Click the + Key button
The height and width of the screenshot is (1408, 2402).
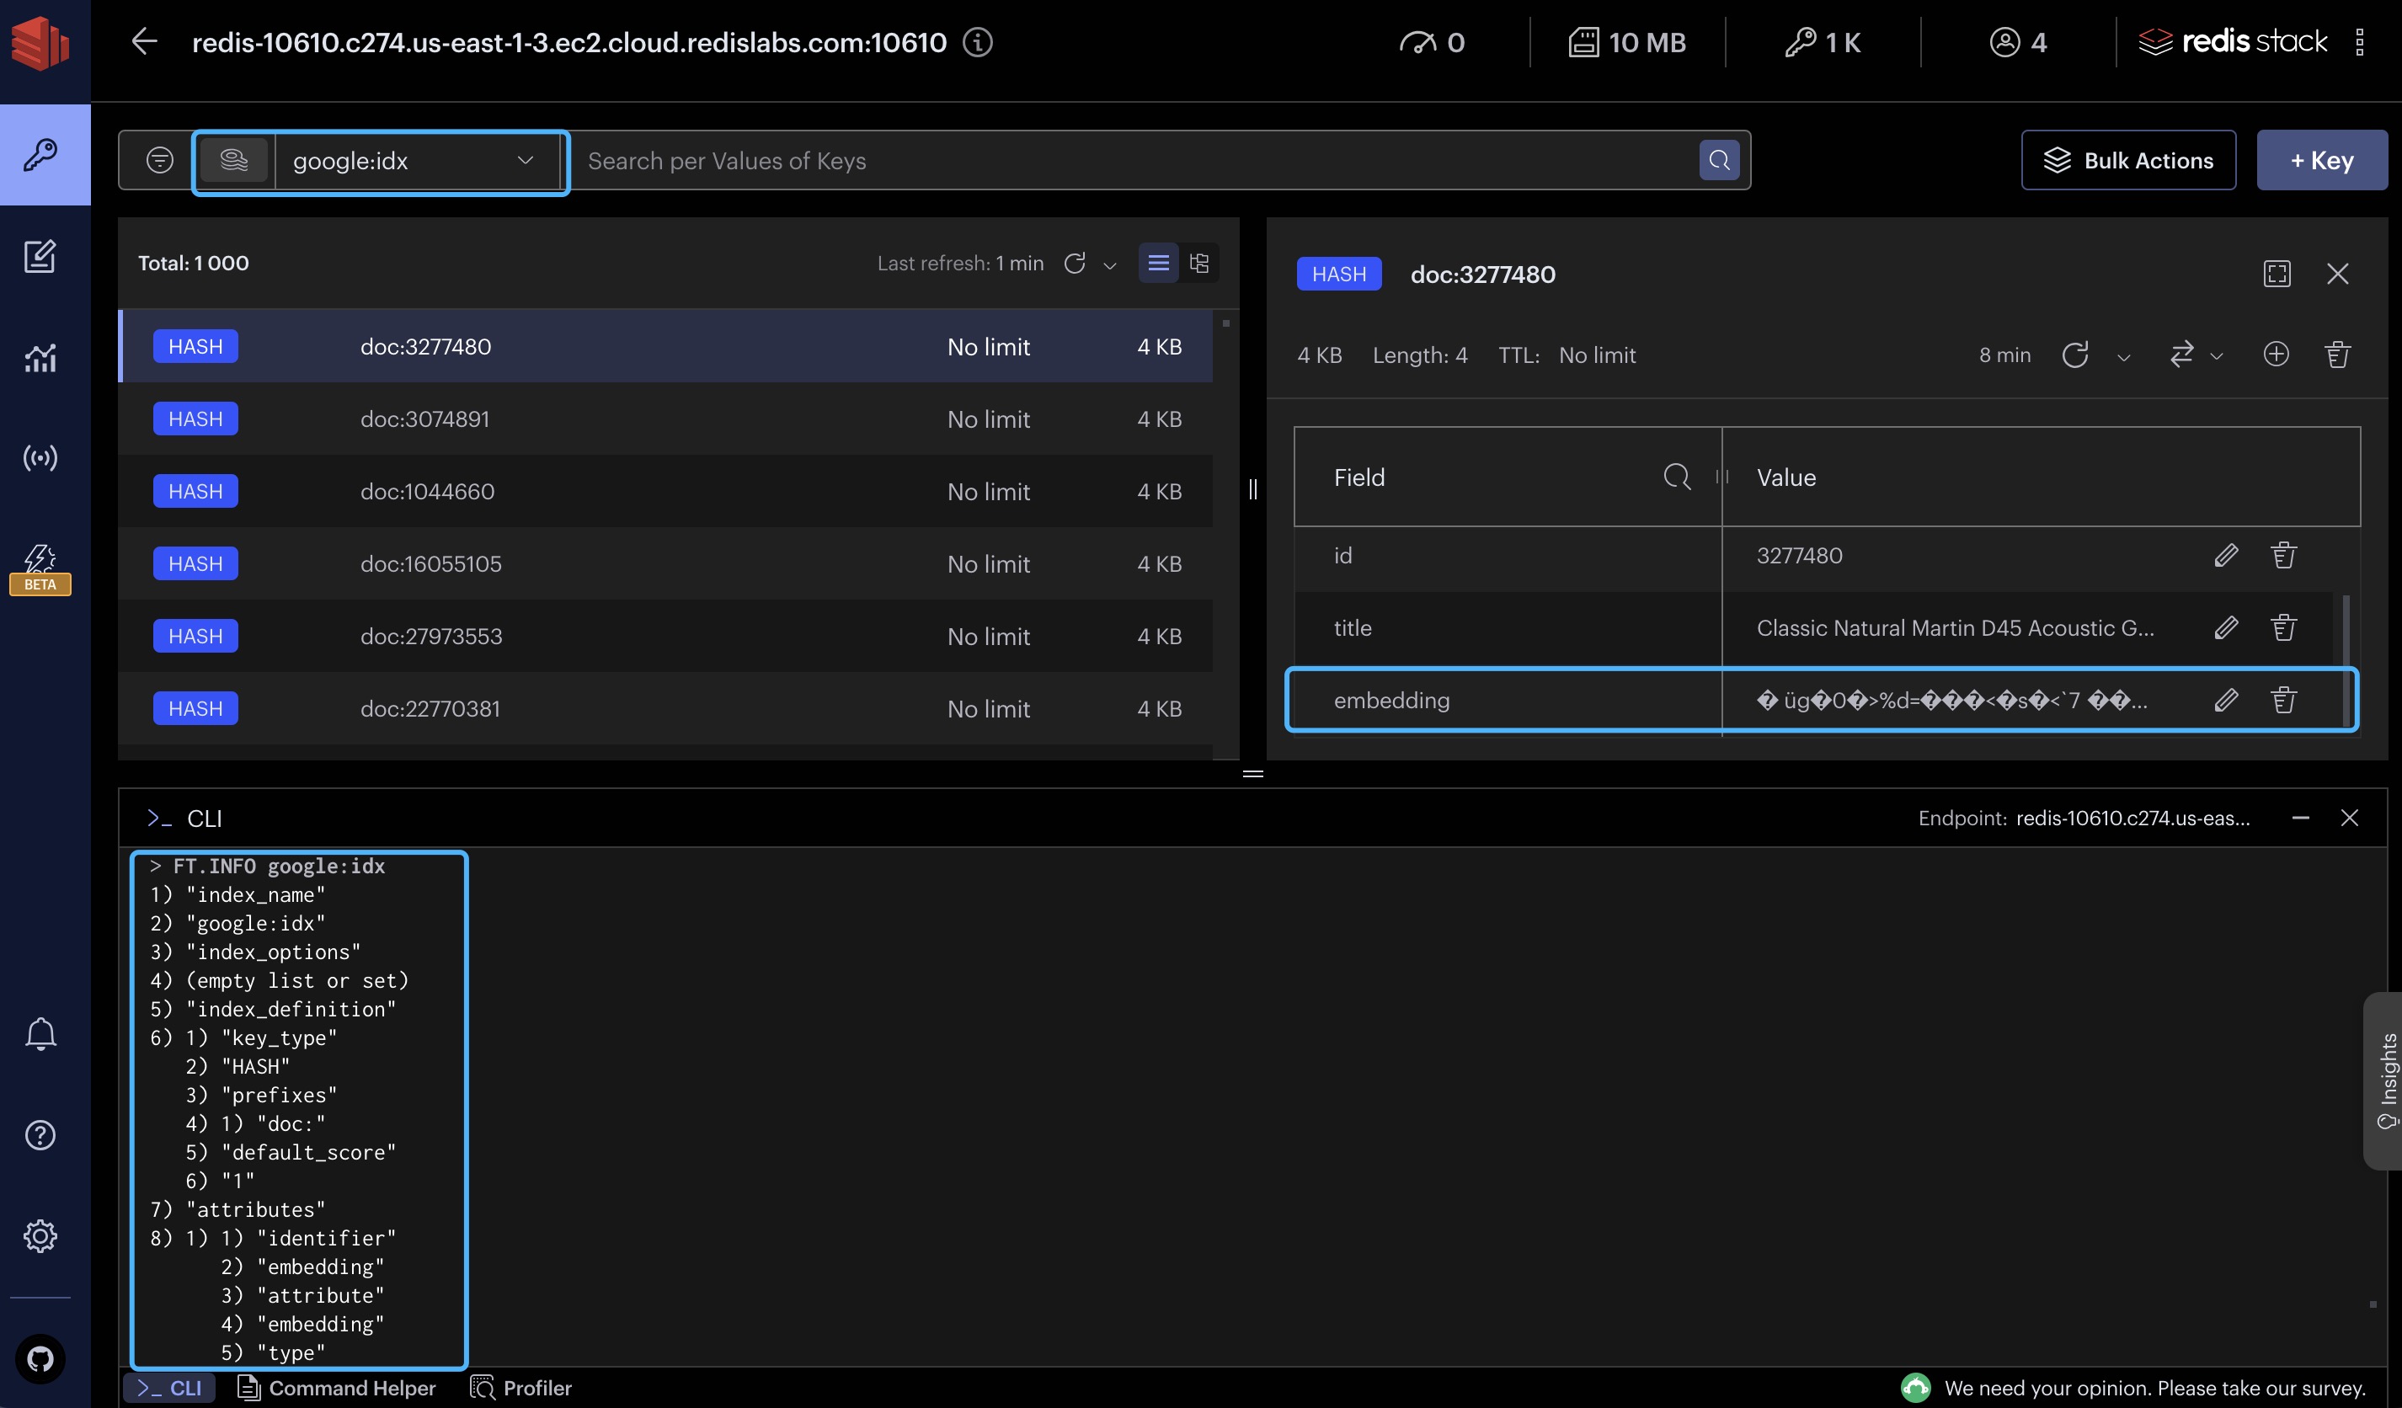point(2321,160)
